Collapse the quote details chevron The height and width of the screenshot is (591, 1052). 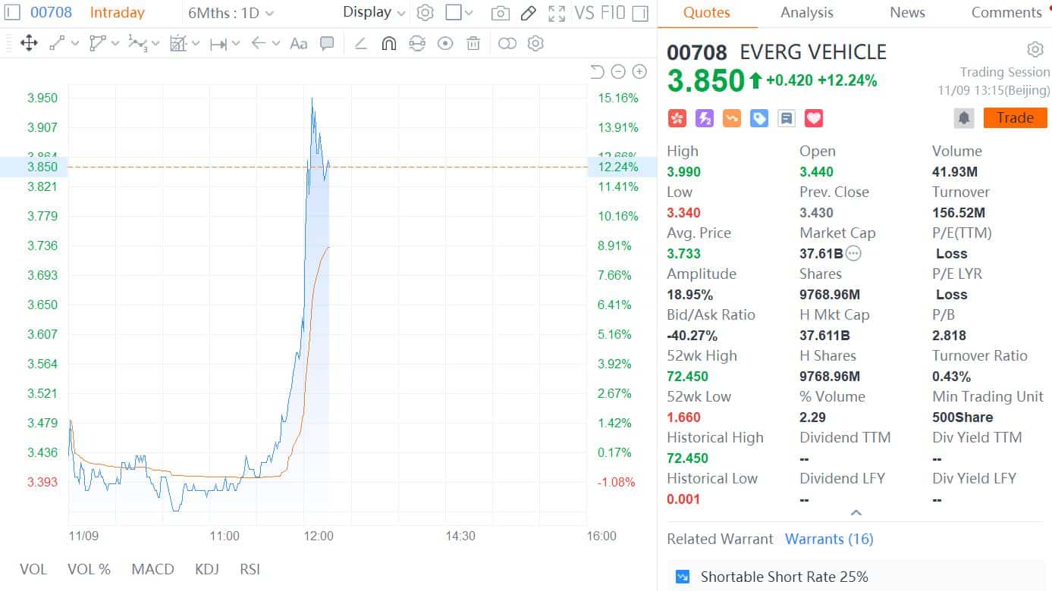[x=856, y=513]
